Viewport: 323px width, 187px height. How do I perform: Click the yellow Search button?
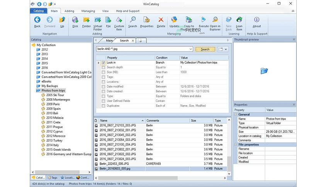coord(205,49)
